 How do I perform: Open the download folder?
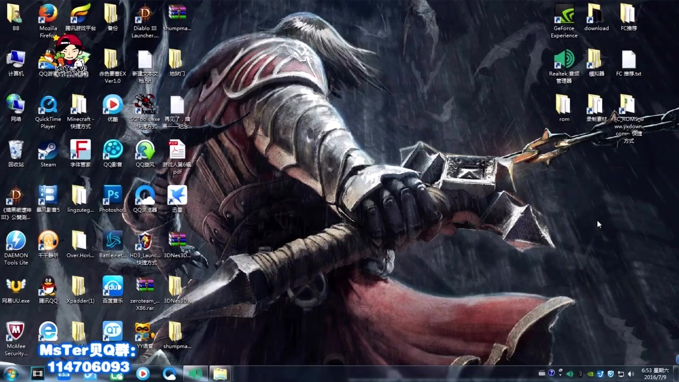point(596,17)
